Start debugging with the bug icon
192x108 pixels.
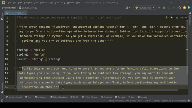point(164,8)
